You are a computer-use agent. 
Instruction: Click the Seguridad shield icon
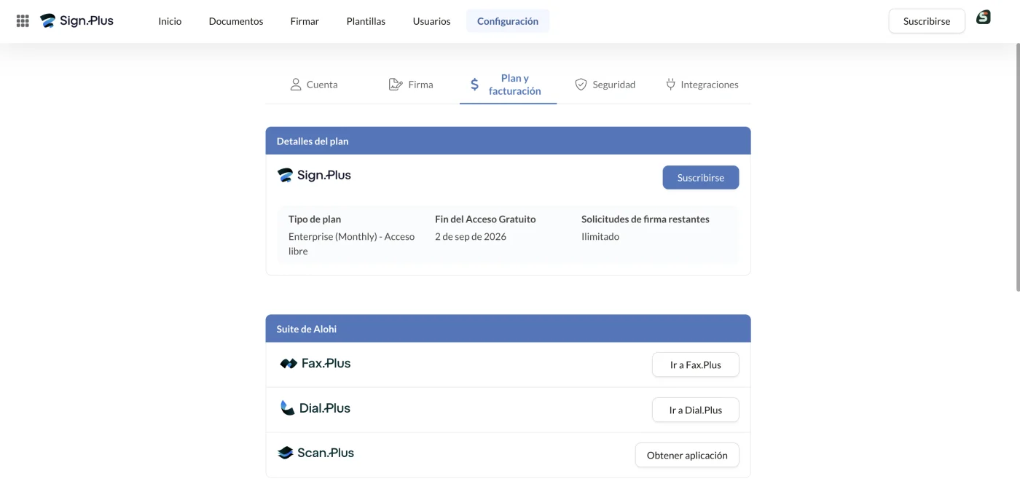[x=581, y=85]
